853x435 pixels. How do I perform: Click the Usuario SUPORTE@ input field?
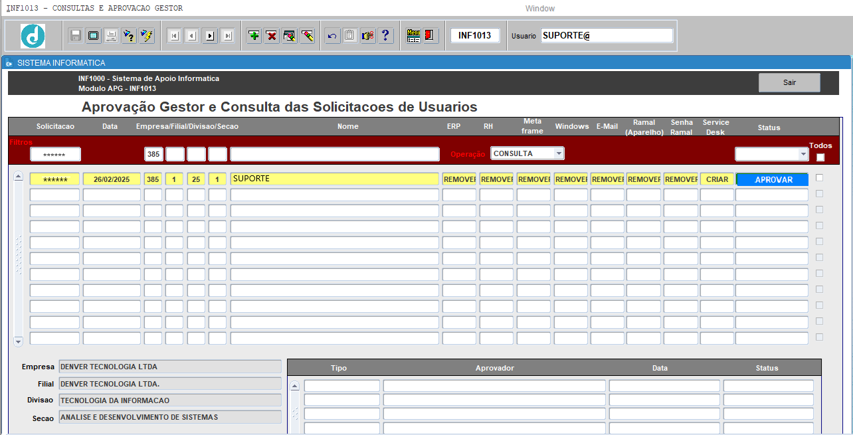607,35
